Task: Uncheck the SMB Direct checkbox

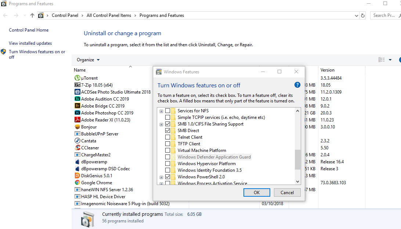Action: pos(167,130)
